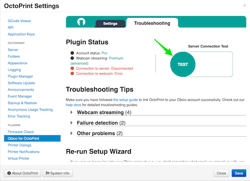250x181 pixels.
Task: Select Event Manager in sidebar
Action: [20, 96]
